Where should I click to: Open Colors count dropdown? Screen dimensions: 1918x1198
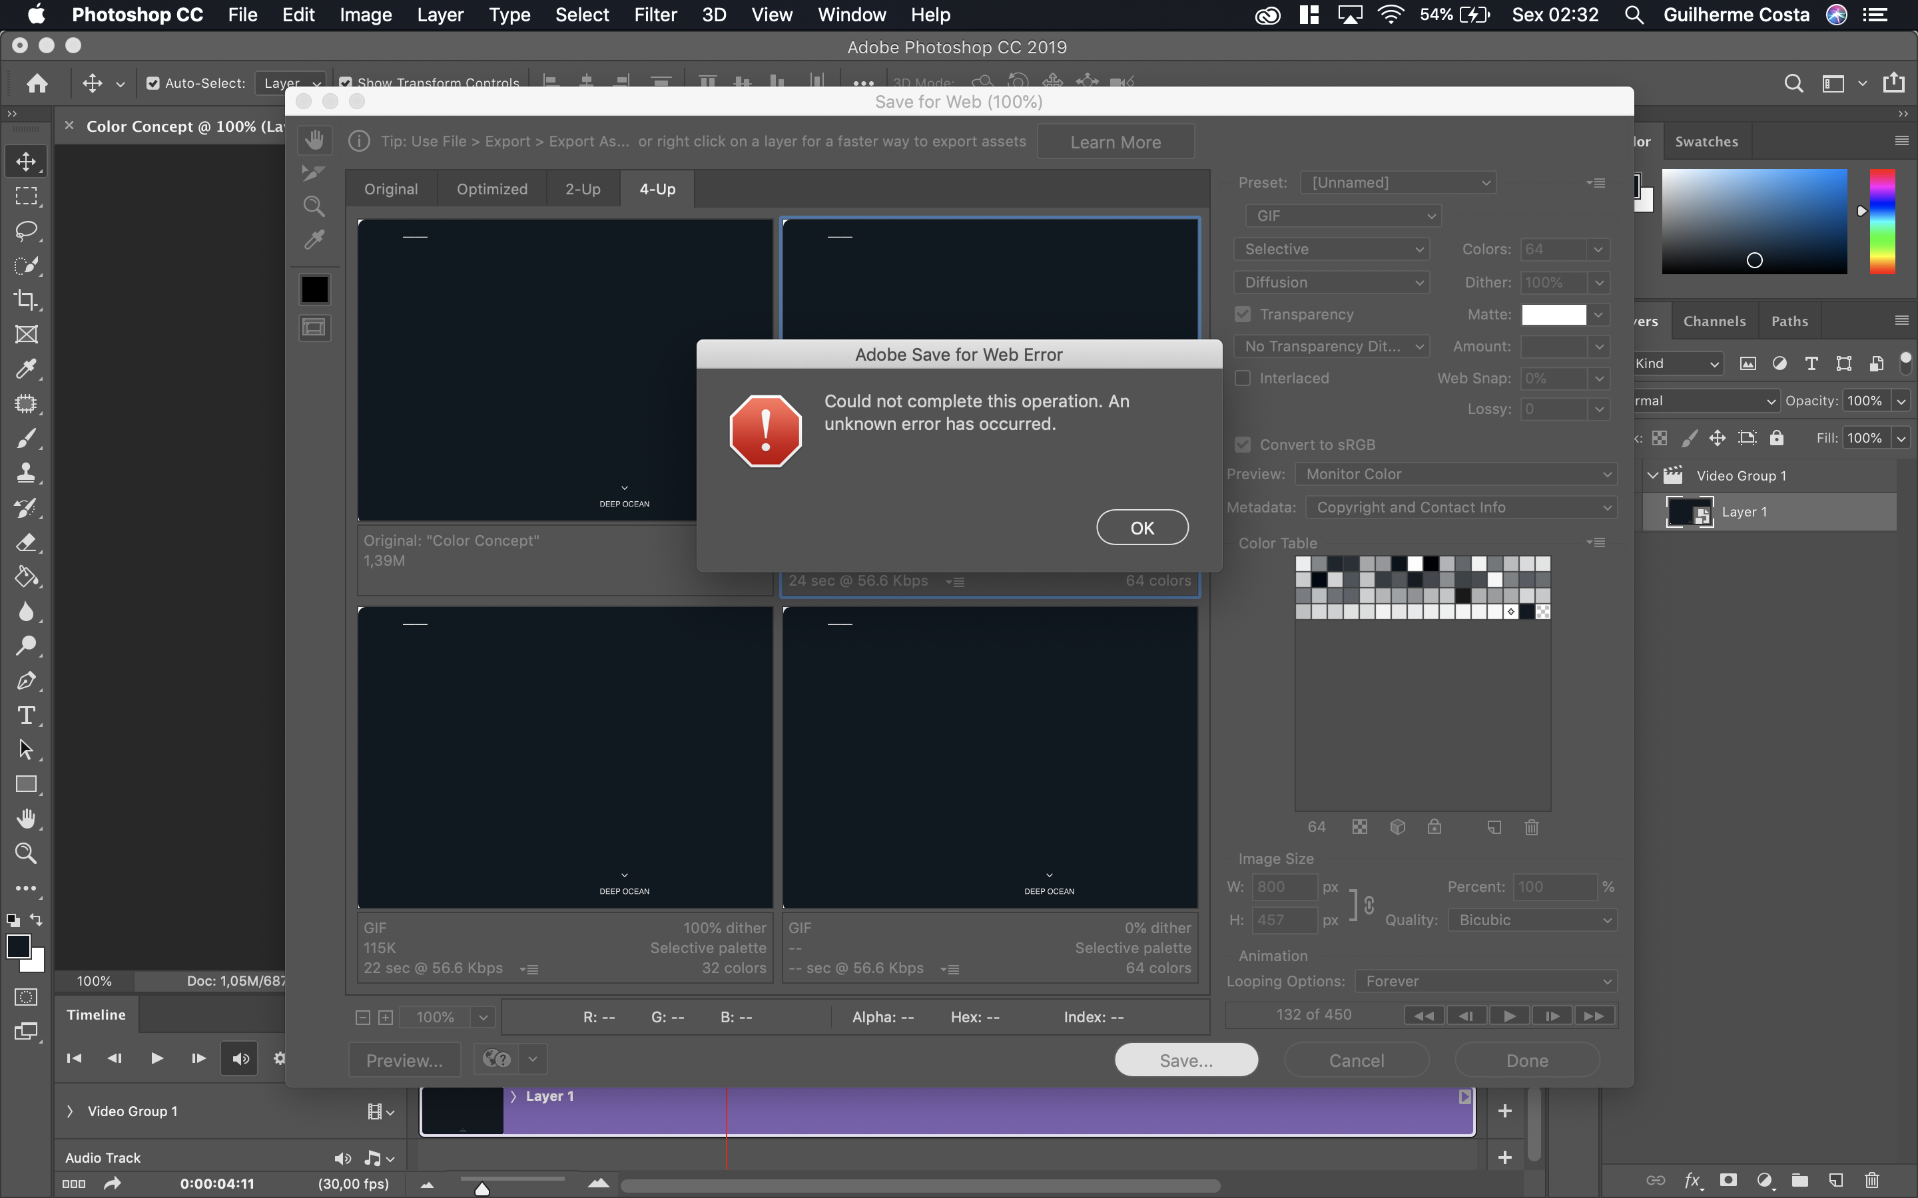pyautogui.click(x=1598, y=249)
